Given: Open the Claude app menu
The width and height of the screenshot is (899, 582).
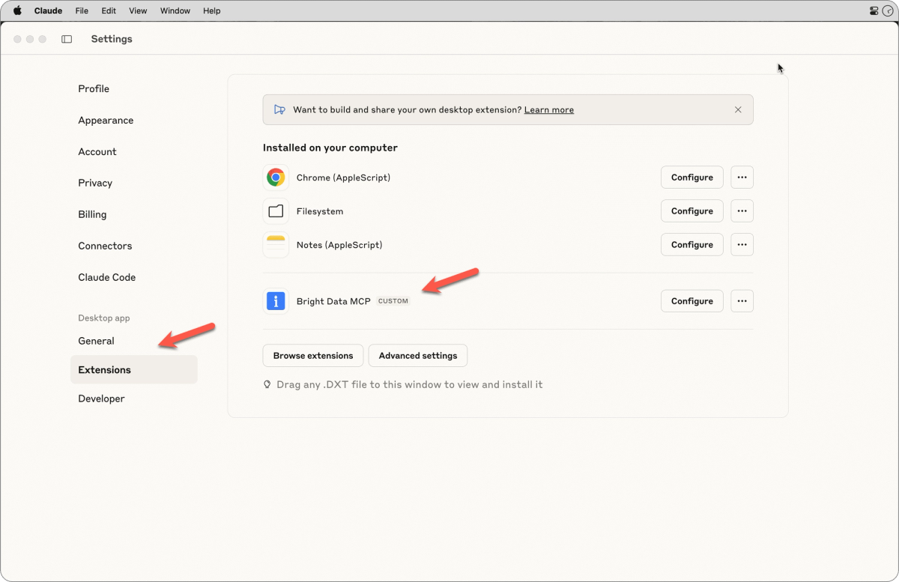Looking at the screenshot, I should (48, 10).
